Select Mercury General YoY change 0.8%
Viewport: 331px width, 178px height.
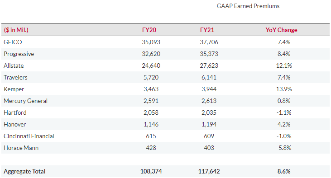(x=284, y=101)
